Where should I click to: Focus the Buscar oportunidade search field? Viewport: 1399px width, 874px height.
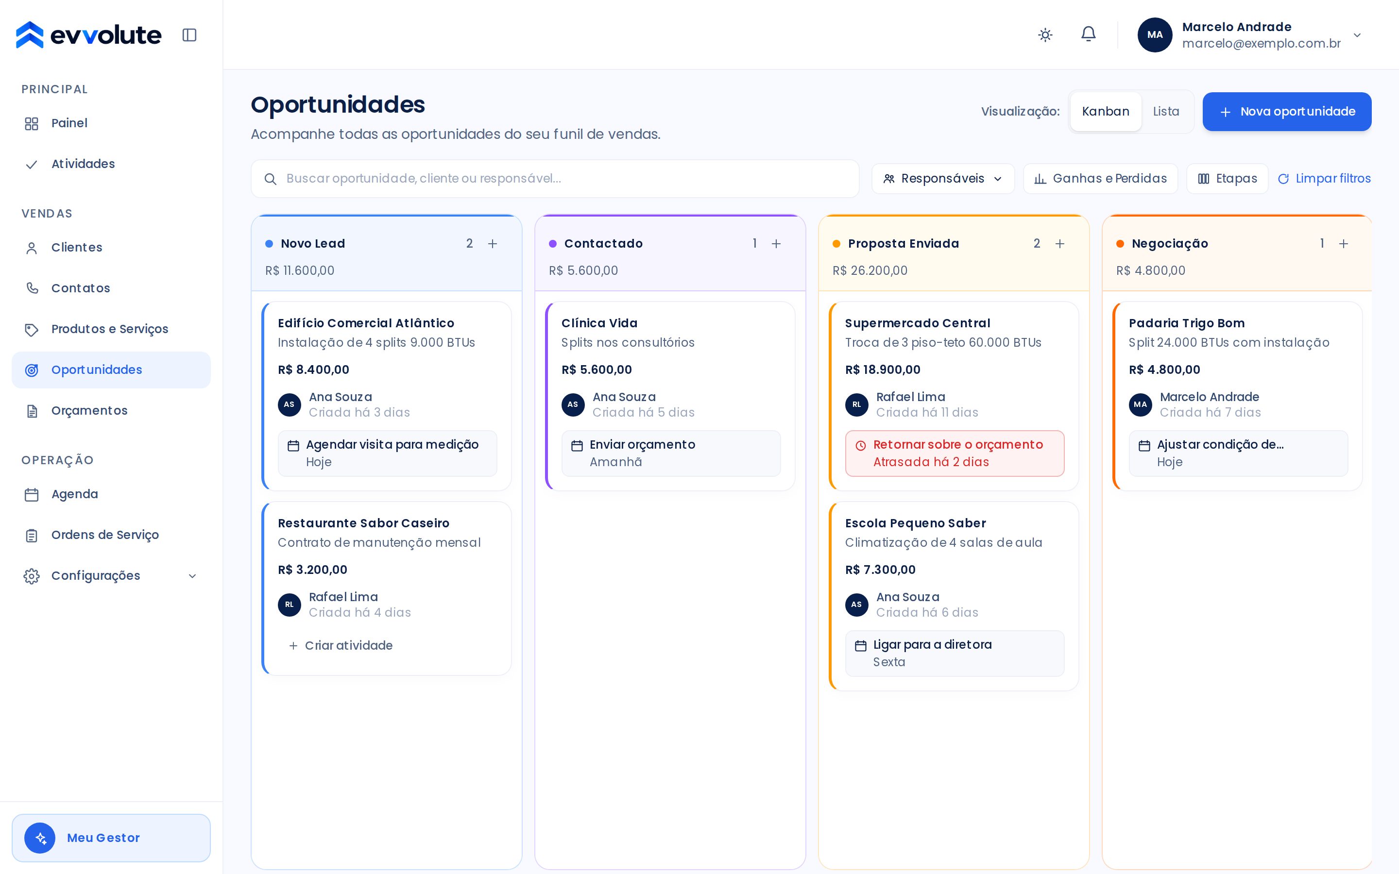(554, 179)
